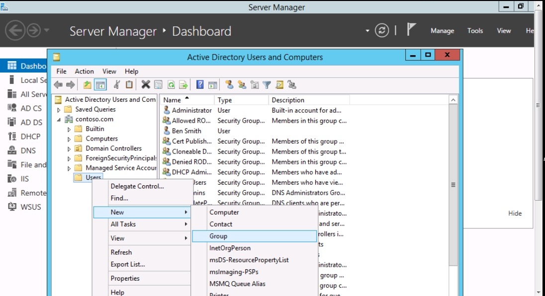Create a new group with toolbar icon

(x=242, y=84)
